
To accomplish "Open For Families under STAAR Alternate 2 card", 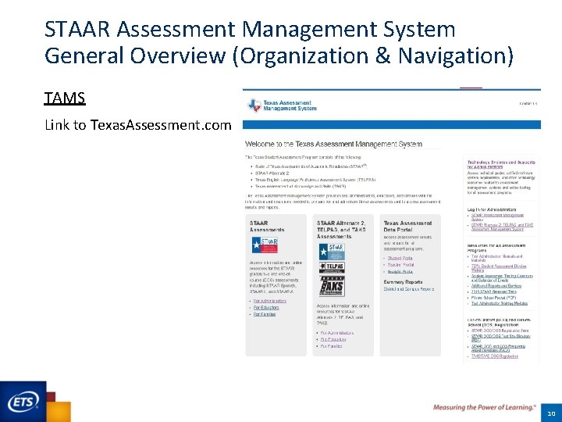I will click(331, 346).
